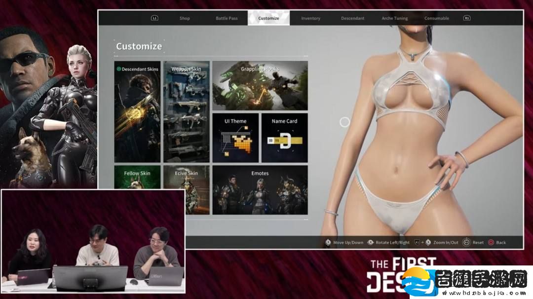Screen dimensions: 533x299
Task: Click the Reset label in footer
Action: [x=478, y=243]
